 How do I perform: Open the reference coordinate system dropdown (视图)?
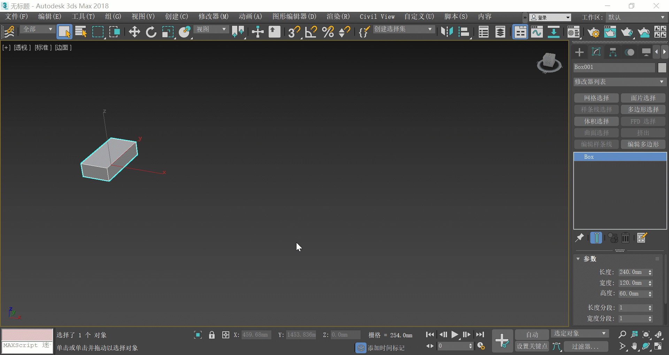click(211, 29)
